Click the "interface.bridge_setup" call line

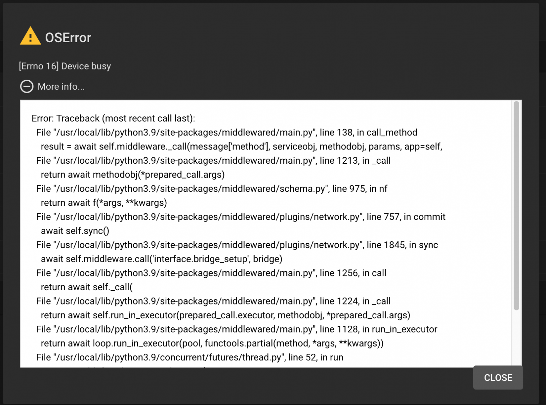pos(162,259)
